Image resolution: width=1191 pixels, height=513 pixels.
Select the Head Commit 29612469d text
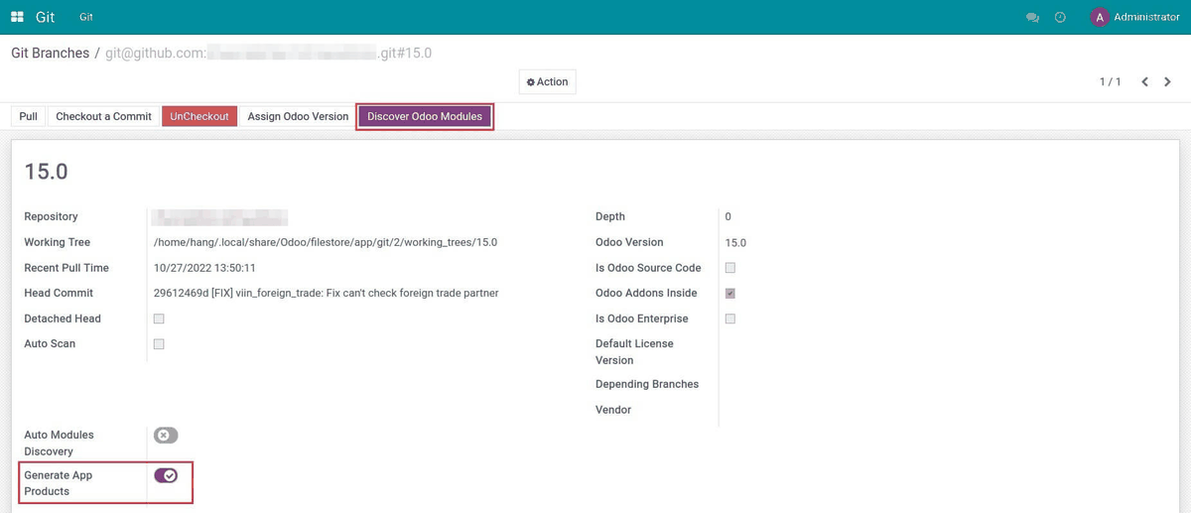click(x=326, y=293)
